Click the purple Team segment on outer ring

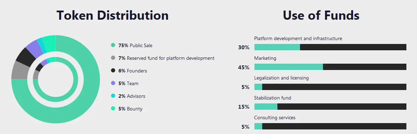point(34,48)
